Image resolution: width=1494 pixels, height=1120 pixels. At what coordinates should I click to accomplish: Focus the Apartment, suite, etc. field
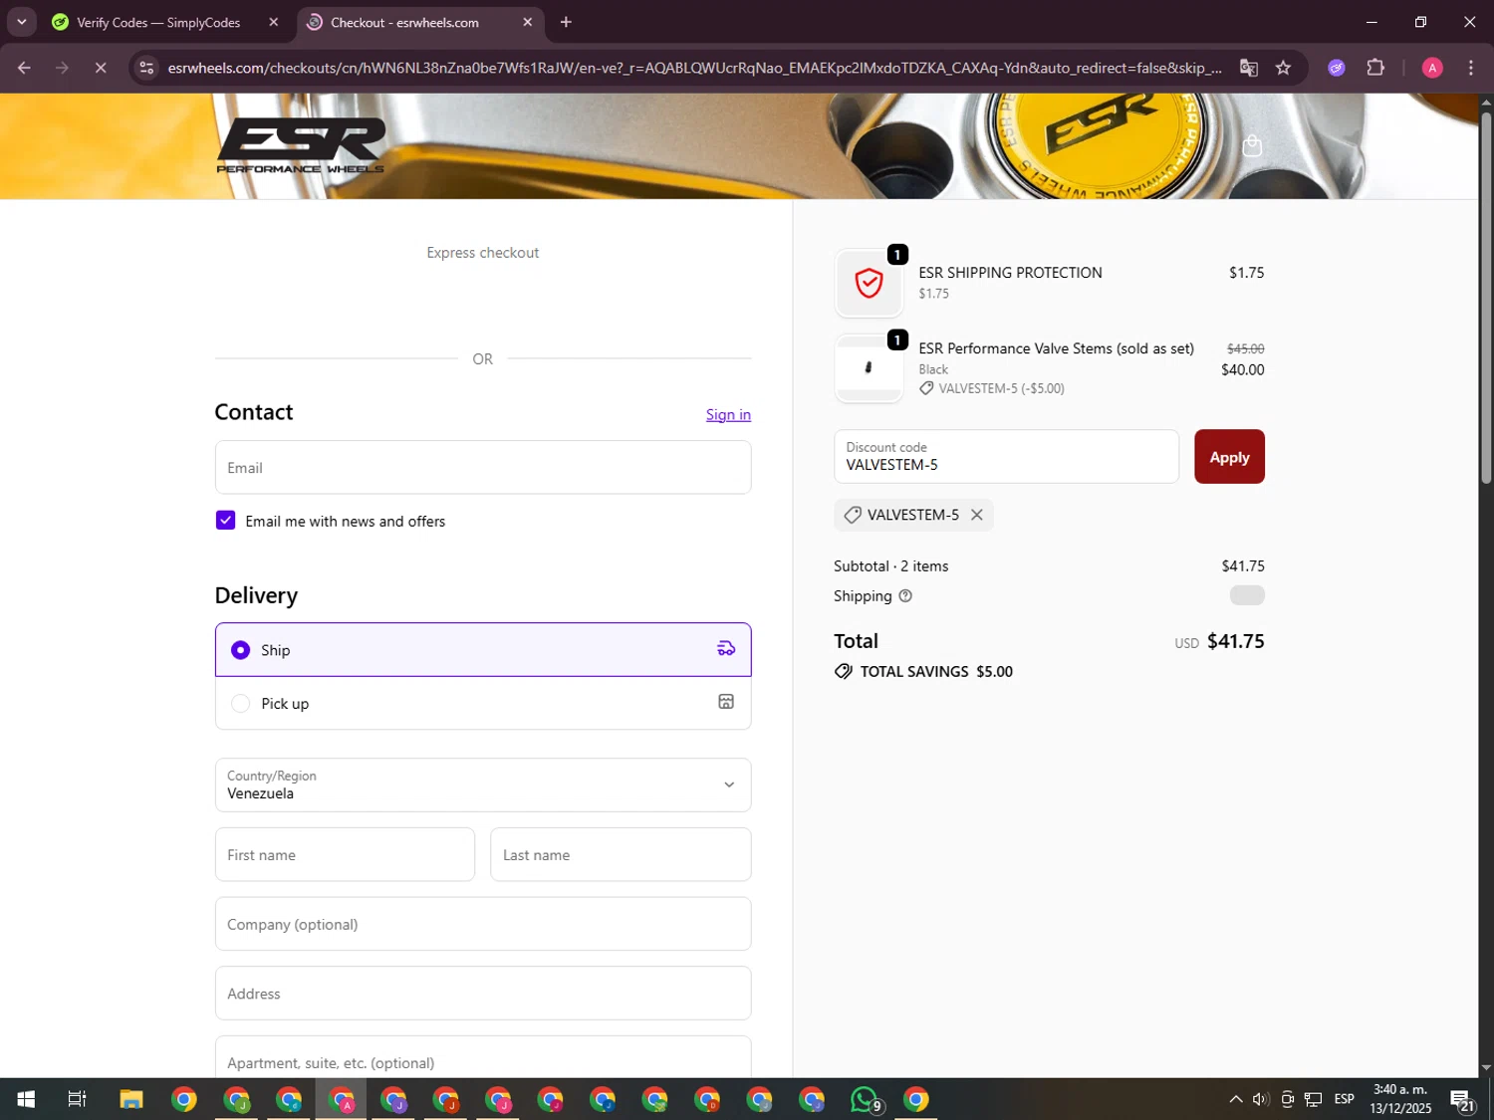(x=483, y=1057)
